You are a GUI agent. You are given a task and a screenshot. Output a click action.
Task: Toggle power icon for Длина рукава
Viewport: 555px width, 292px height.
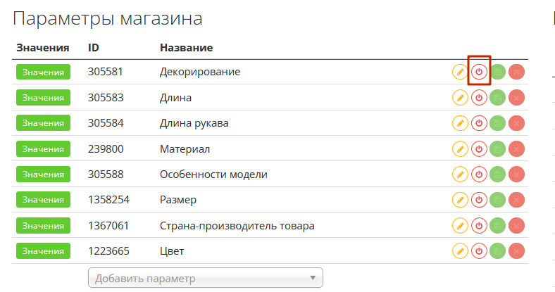pos(479,123)
